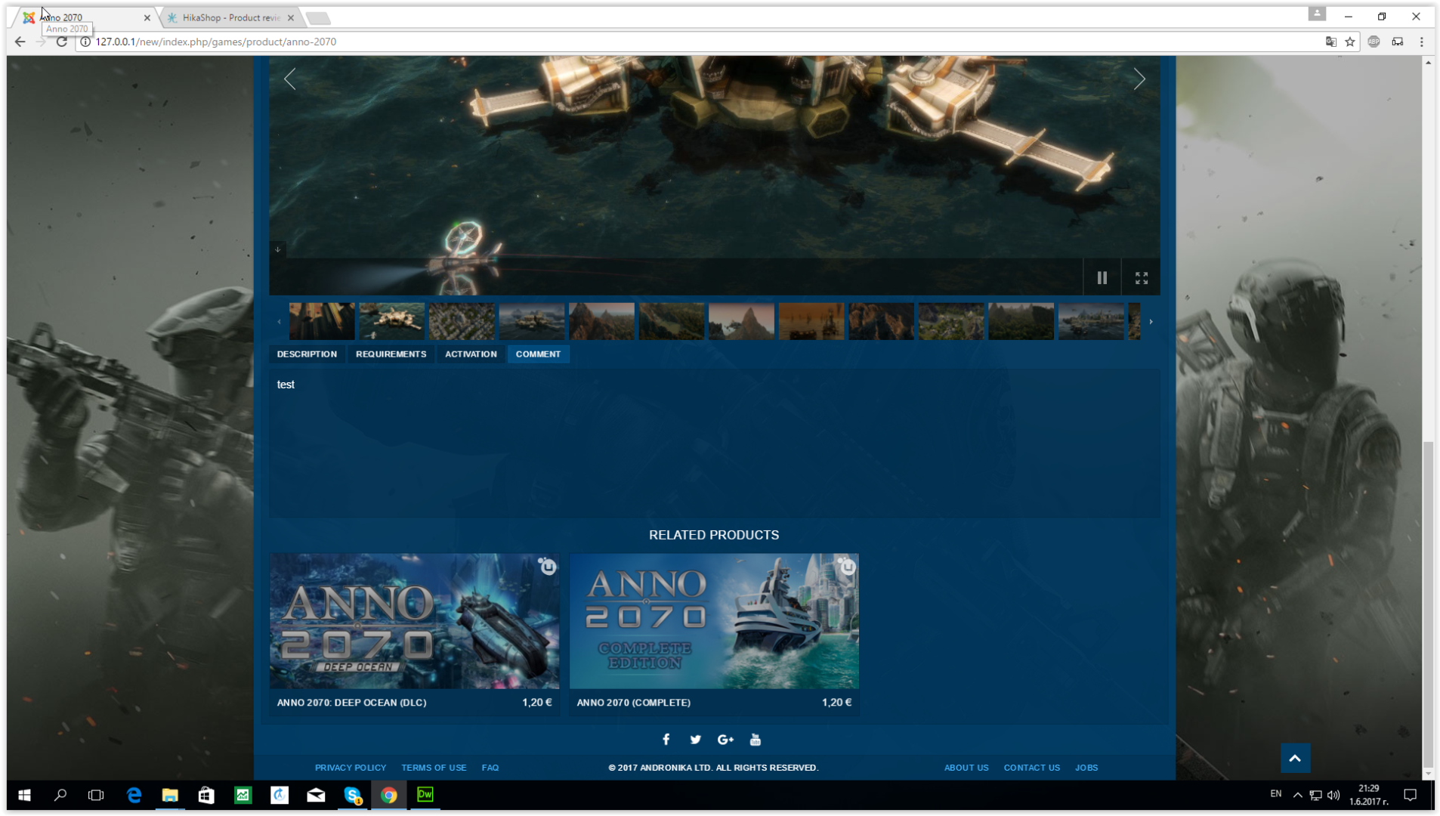Image resolution: width=1440 pixels, height=816 pixels.
Task: Click Anno 2070 (Complete) product title
Action: pos(634,703)
